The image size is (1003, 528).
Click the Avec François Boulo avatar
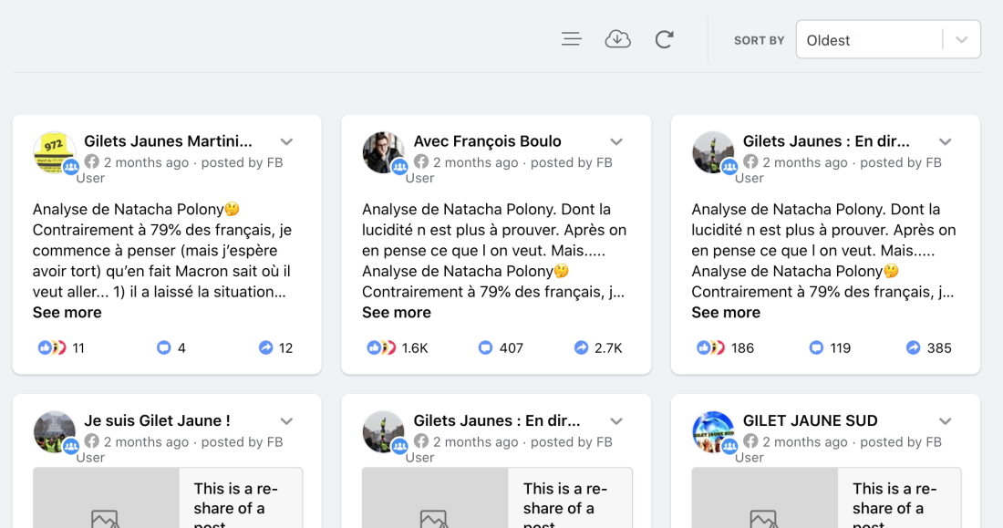[383, 152]
